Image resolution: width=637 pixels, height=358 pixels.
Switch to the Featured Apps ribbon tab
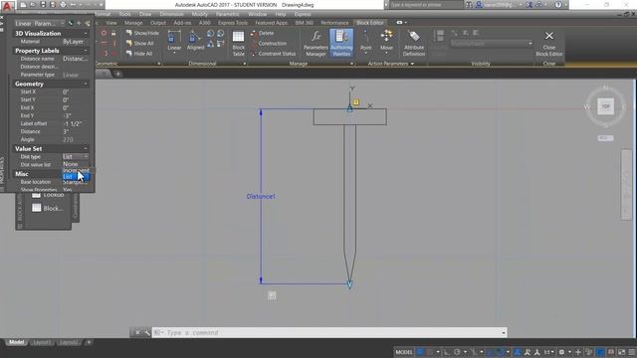coord(271,23)
